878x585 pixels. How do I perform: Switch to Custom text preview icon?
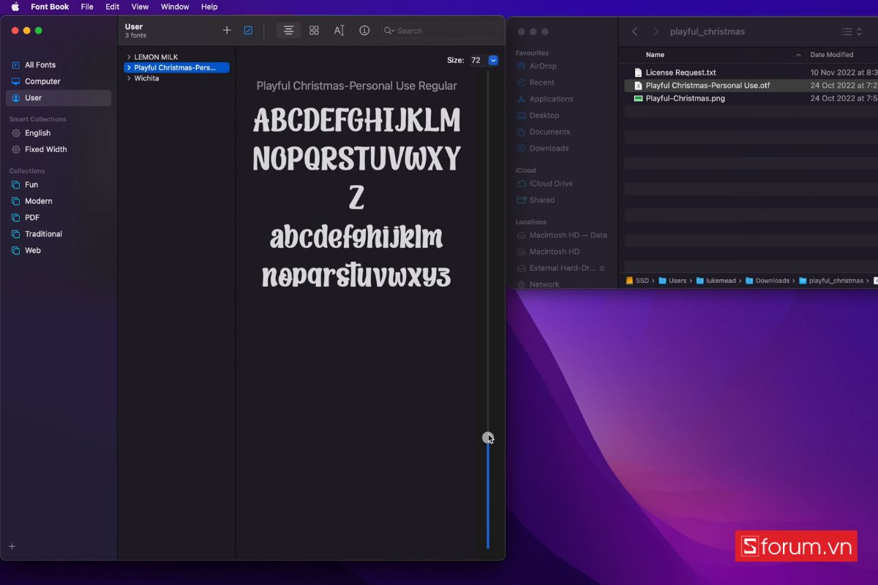339,30
